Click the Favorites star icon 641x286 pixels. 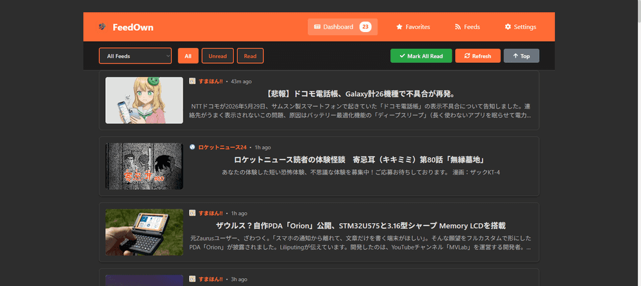click(399, 27)
